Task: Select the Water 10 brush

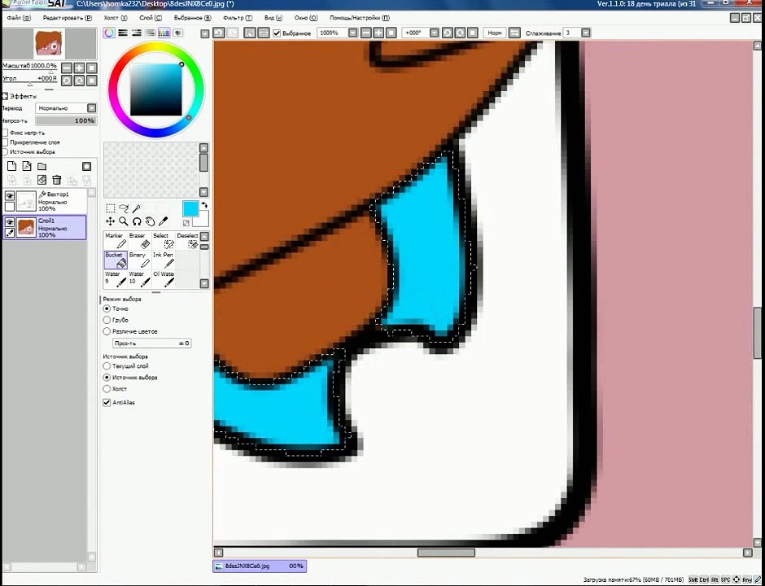Action: point(139,279)
